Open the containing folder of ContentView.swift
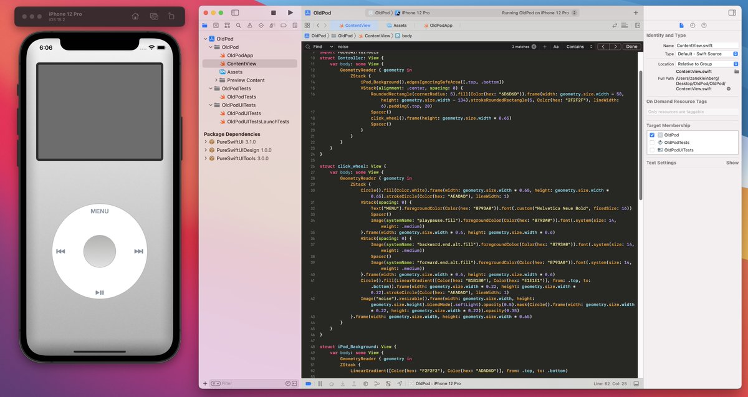This screenshot has width=748, height=397. point(736,72)
